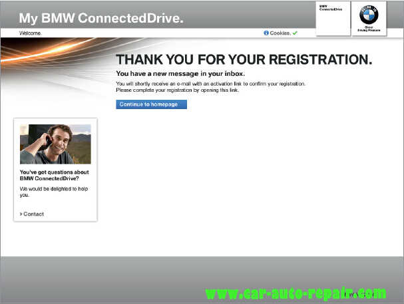Screen dimensions: 404x304
Task: Click the Cookies info icon
Action: [x=266, y=33]
